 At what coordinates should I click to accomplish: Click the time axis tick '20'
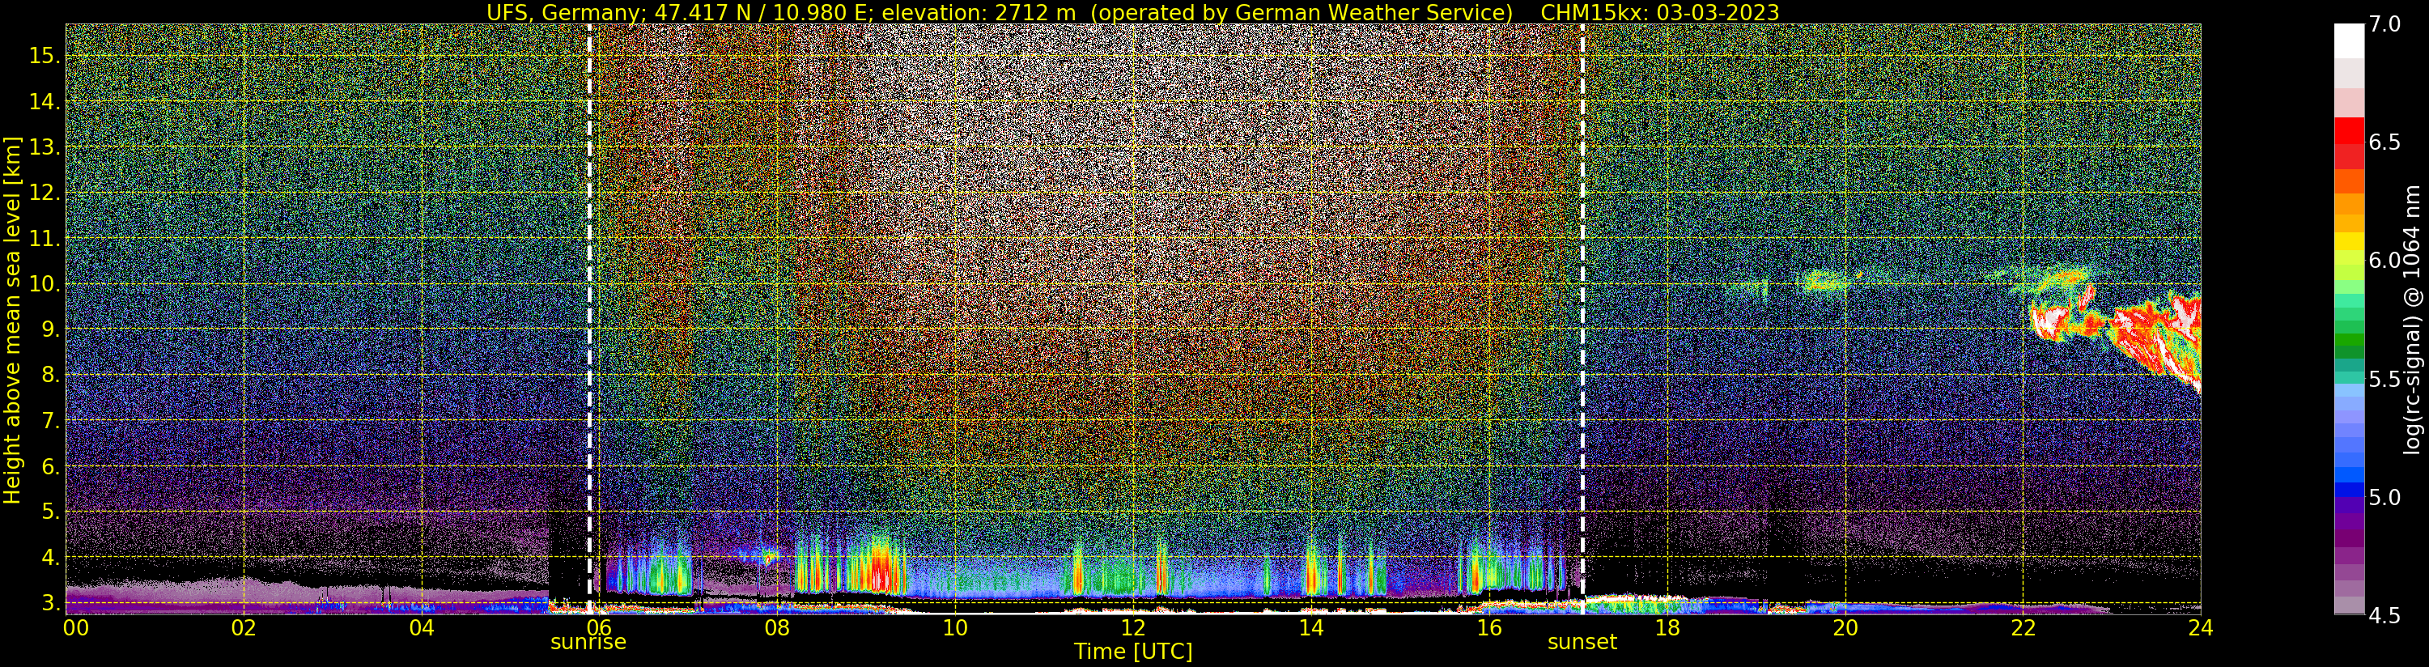tap(1845, 627)
